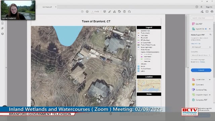Click the blue Convert button
This screenshot has height=121, width=215.
201,70
